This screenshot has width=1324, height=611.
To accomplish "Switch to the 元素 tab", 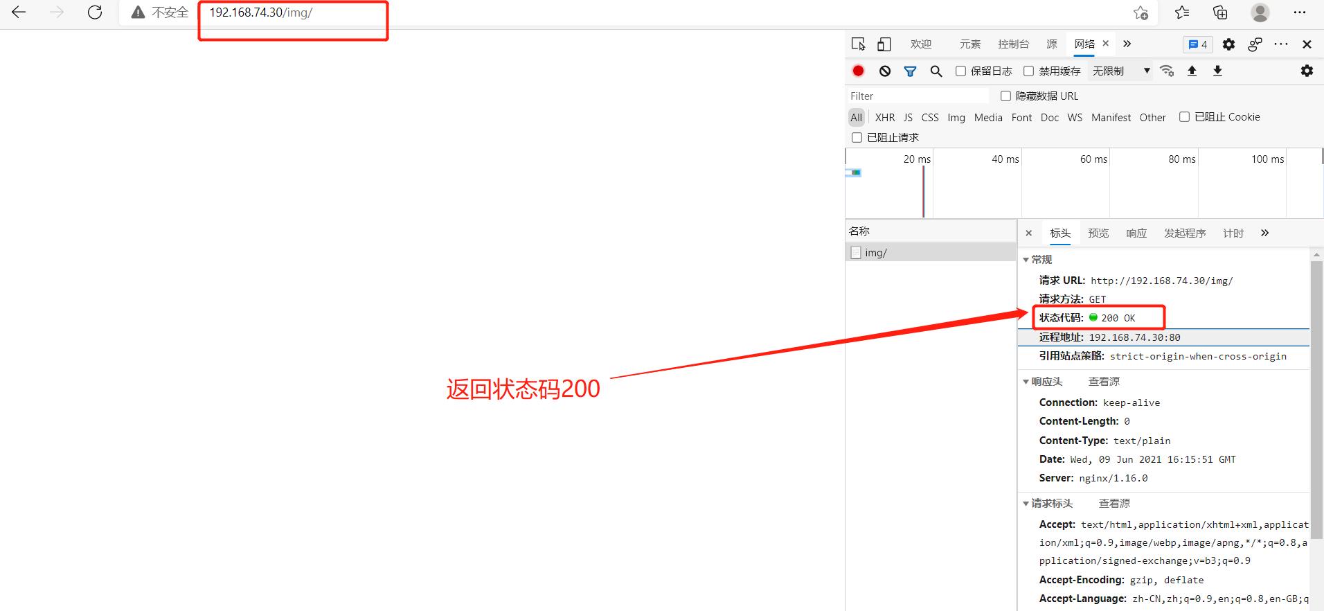I will pyautogui.click(x=970, y=44).
